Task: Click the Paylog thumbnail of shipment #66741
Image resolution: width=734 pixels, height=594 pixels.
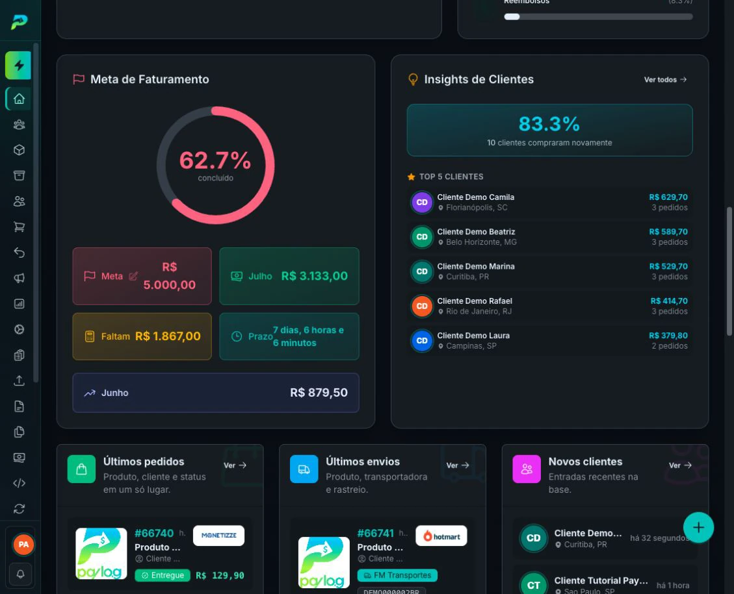Action: 324,562
